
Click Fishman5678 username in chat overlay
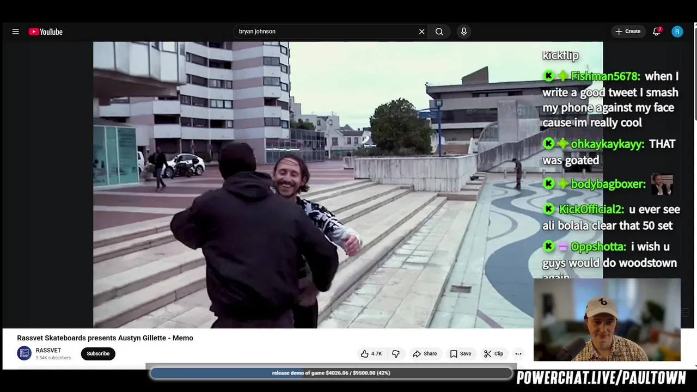pyautogui.click(x=606, y=77)
